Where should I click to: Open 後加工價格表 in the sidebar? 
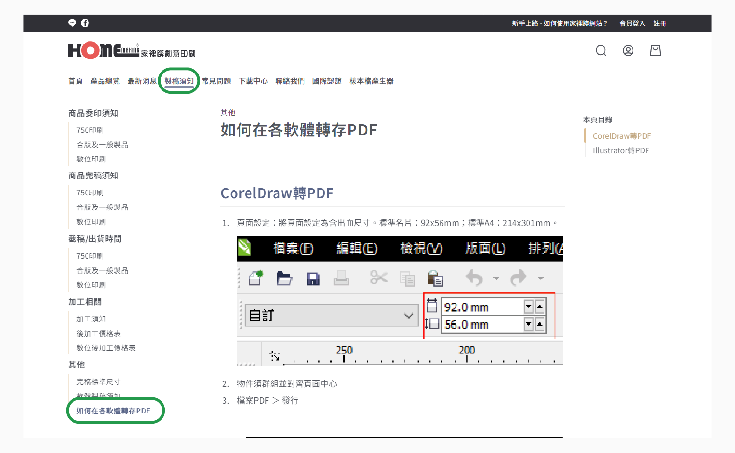[99, 334]
